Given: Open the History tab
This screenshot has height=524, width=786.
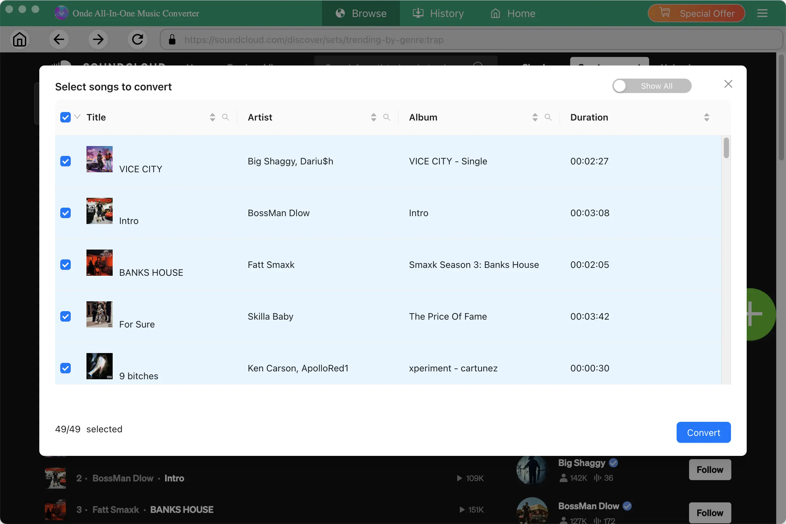Looking at the screenshot, I should (x=439, y=13).
